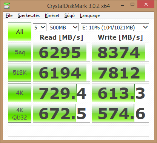Minimize the CrystalDiskMark window

point(122,5)
